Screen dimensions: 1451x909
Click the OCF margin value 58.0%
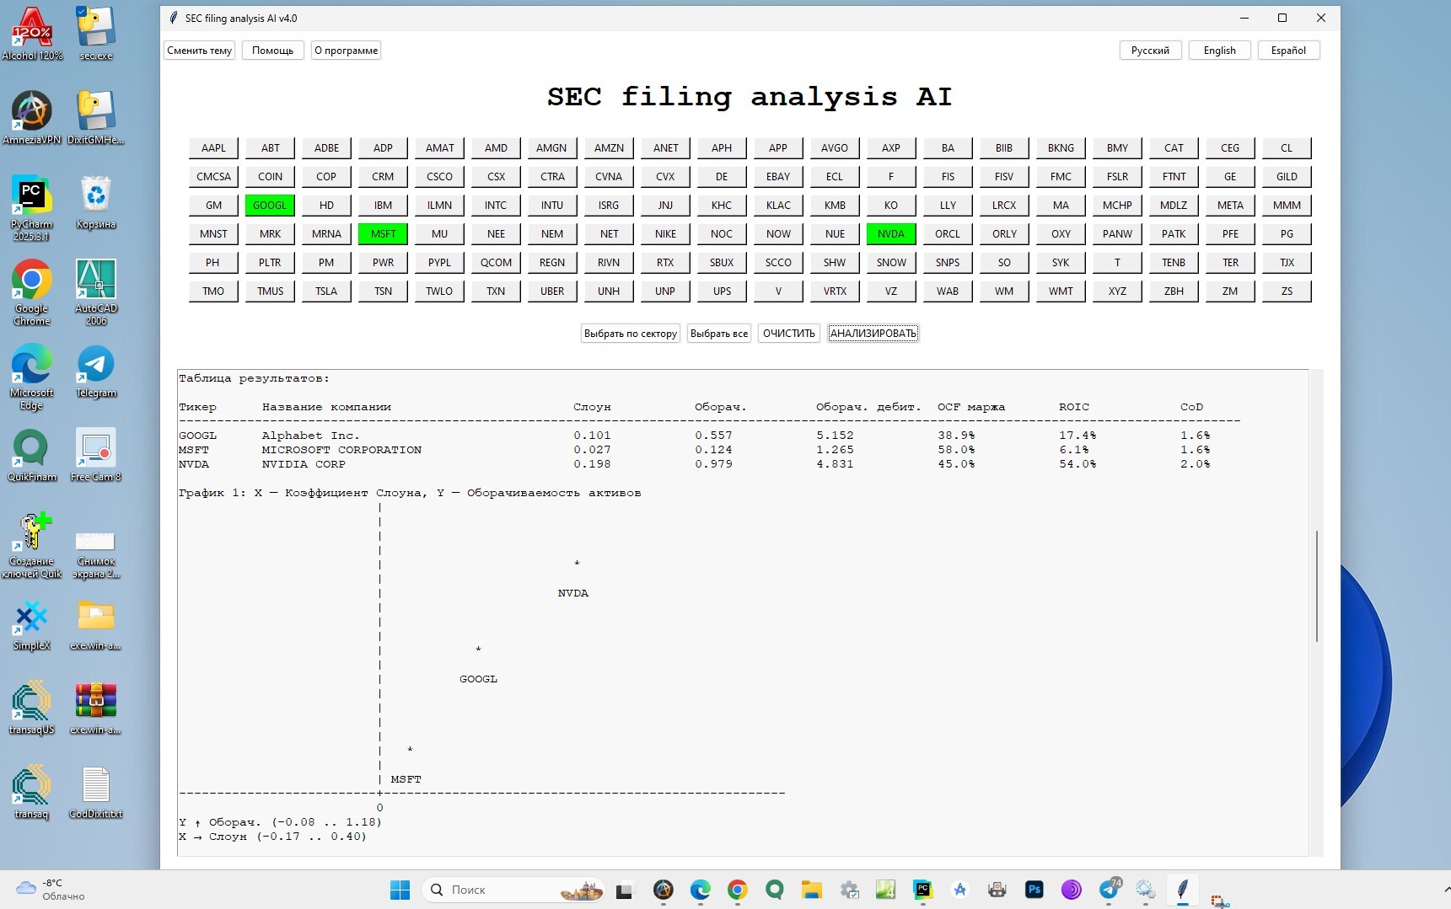[956, 450]
